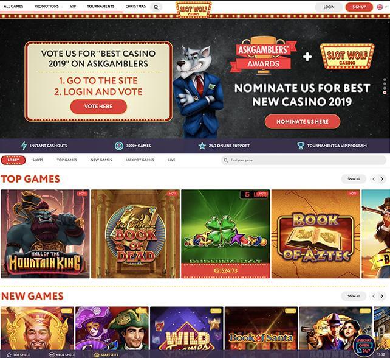The image size is (390, 358).
Task: Show previous New Games with left arrow
Action: (x=374, y=296)
